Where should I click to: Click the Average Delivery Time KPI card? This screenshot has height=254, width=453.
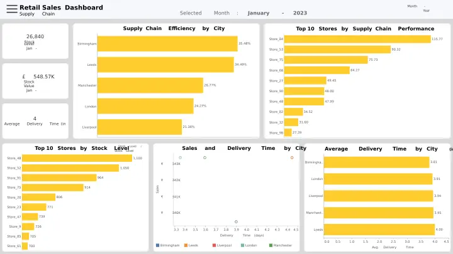coord(35,121)
